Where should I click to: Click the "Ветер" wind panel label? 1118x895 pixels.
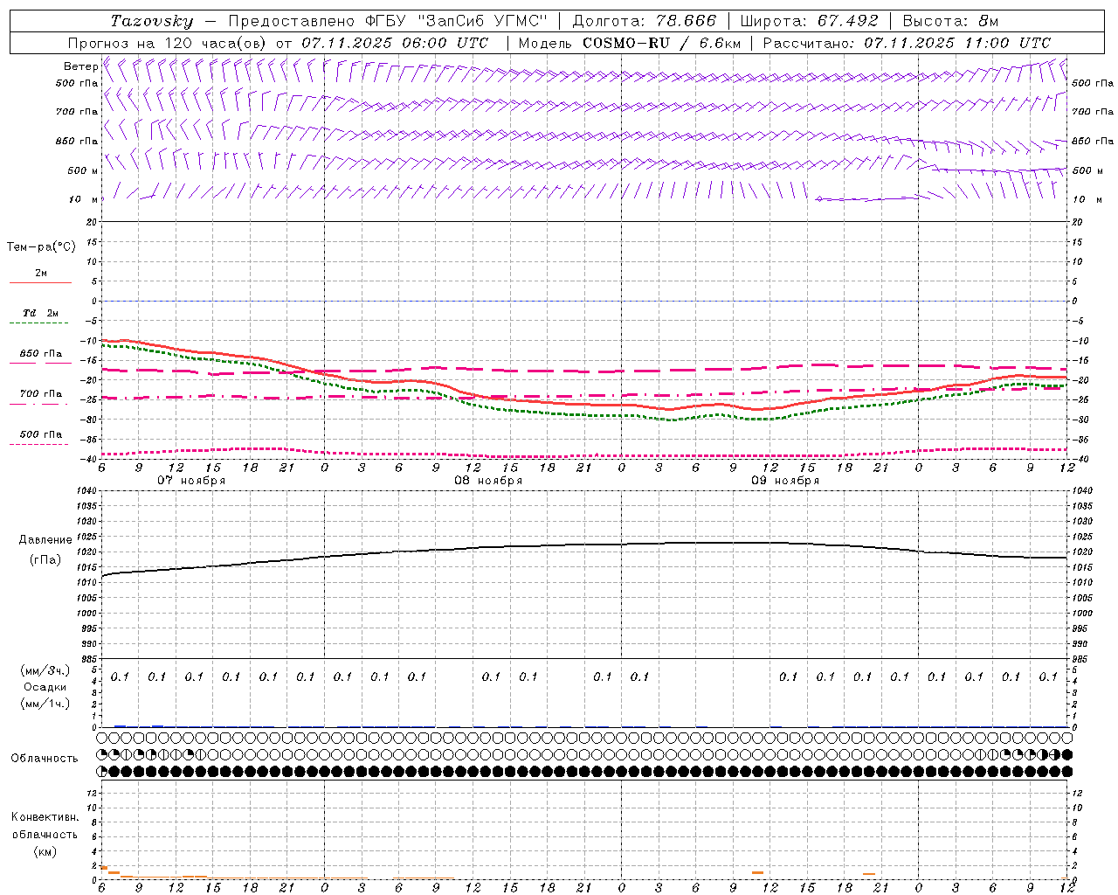[81, 66]
